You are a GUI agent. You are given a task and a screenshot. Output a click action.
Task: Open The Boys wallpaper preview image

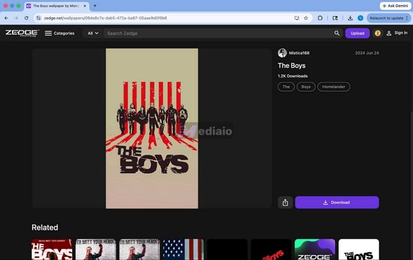point(152,128)
